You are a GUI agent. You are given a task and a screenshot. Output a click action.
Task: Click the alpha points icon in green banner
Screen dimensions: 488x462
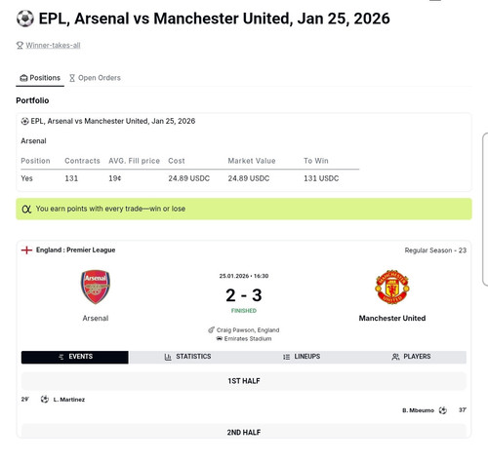coord(26,209)
